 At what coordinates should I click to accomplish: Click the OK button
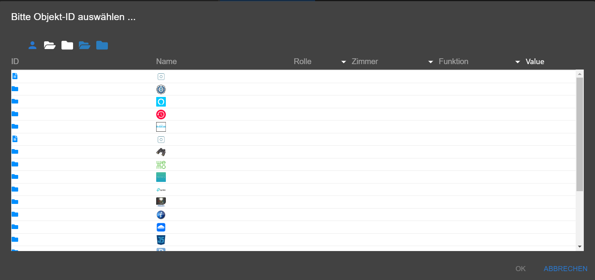520,269
